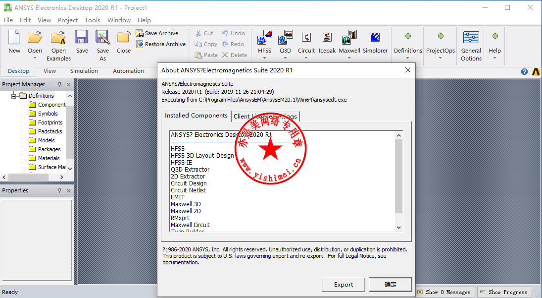The height and width of the screenshot is (298, 542).
Task: Click Project Manager horizontal scroll right arrow
Action: coord(62,177)
